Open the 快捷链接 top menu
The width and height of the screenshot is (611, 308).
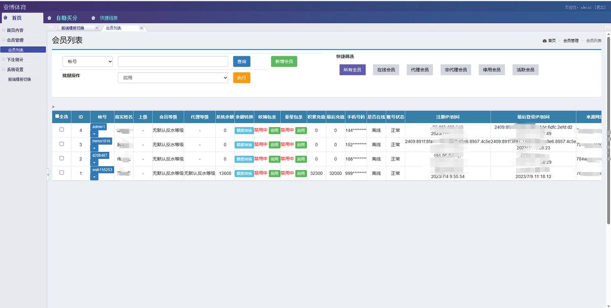tap(109, 18)
